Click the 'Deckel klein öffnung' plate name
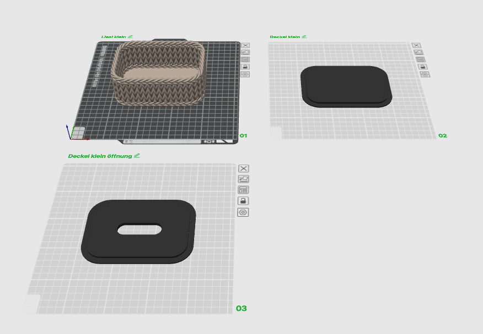 [x=100, y=156]
